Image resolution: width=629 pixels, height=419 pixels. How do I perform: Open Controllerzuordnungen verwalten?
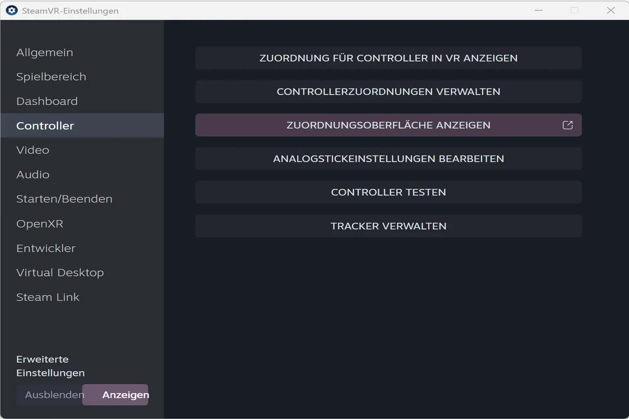click(388, 92)
